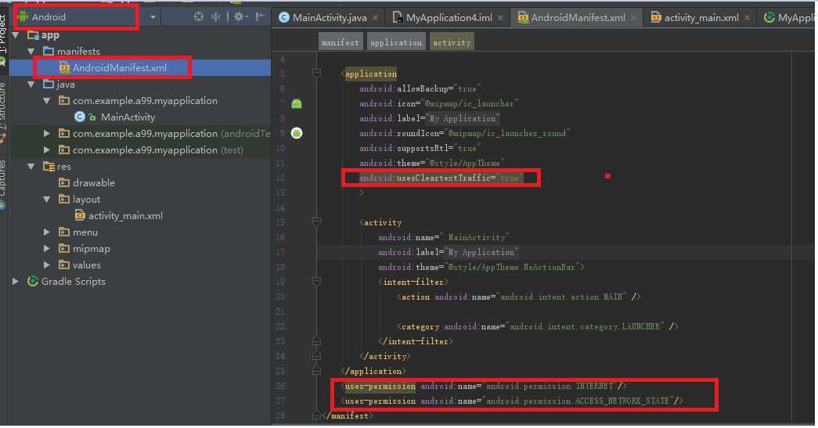
Task: Close the AndroidManifest.xml tab
Action: click(633, 18)
